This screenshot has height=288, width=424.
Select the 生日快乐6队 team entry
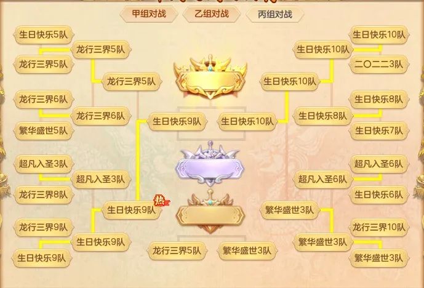pos(379,194)
